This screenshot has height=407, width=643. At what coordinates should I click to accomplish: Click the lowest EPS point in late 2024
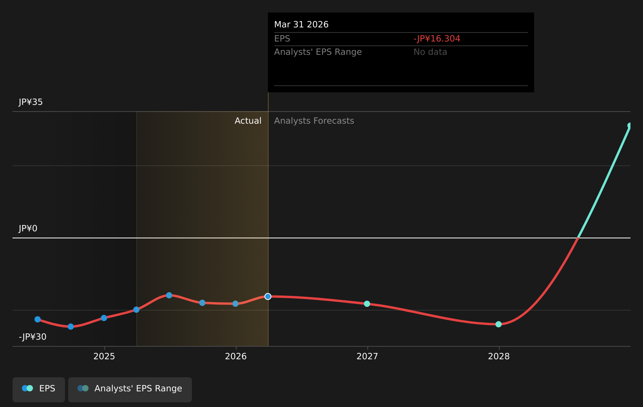[71, 326]
